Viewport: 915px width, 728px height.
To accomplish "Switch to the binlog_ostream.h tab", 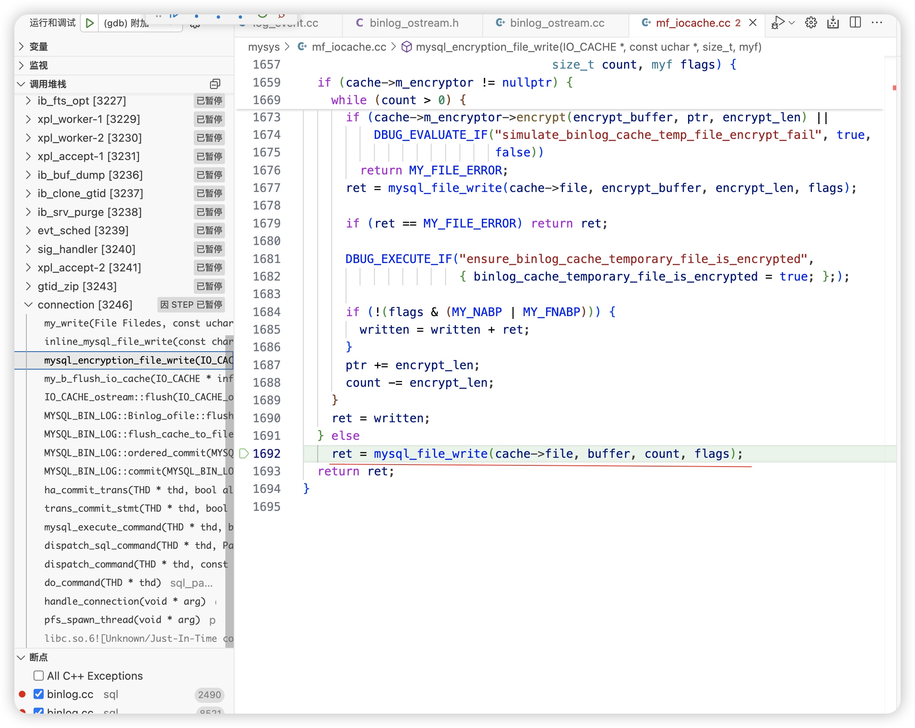I will pos(414,23).
